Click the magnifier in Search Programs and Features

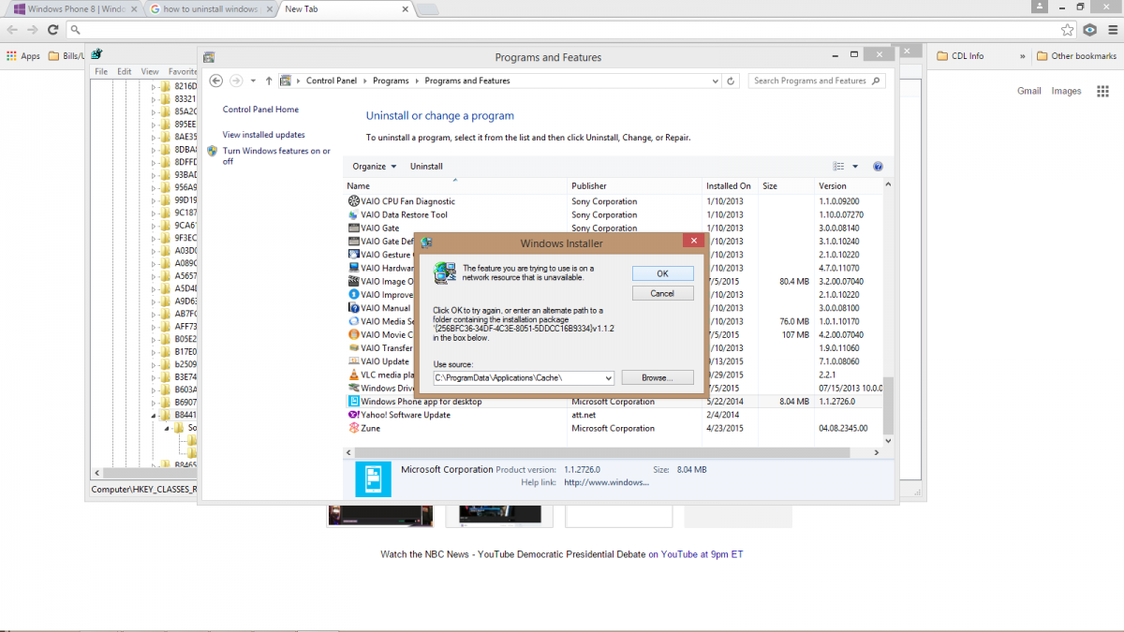[876, 81]
